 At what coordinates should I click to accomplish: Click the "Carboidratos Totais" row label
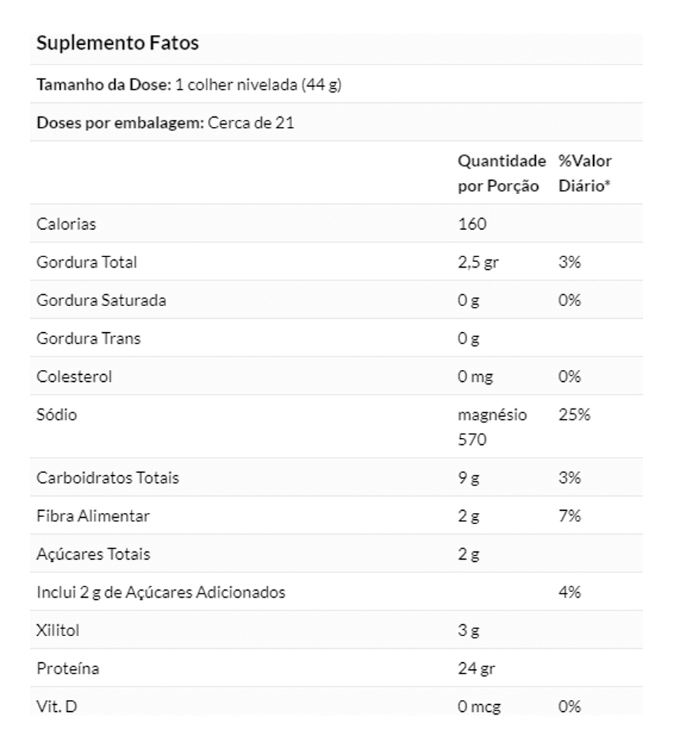click(108, 478)
